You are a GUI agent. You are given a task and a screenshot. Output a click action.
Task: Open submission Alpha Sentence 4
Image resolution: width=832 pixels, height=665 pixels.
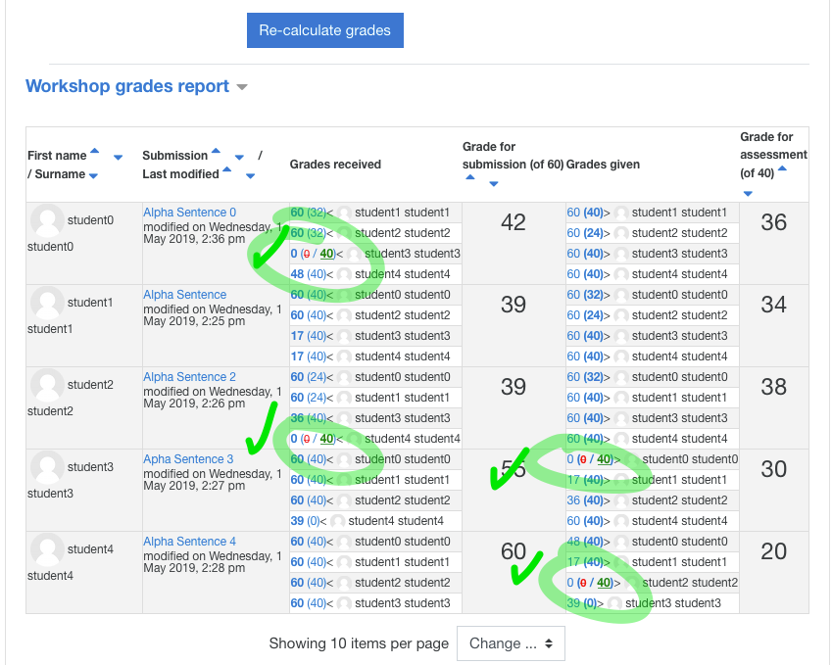189,541
